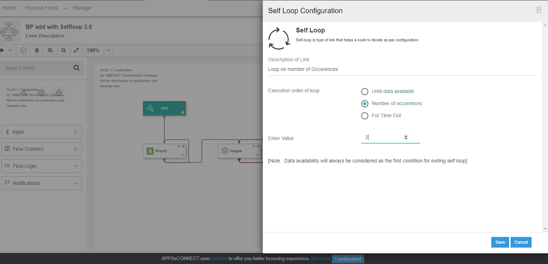Screen dimensions: 548x264
Task: Run the process flow with the play icon
Action: [x=2, y=50]
